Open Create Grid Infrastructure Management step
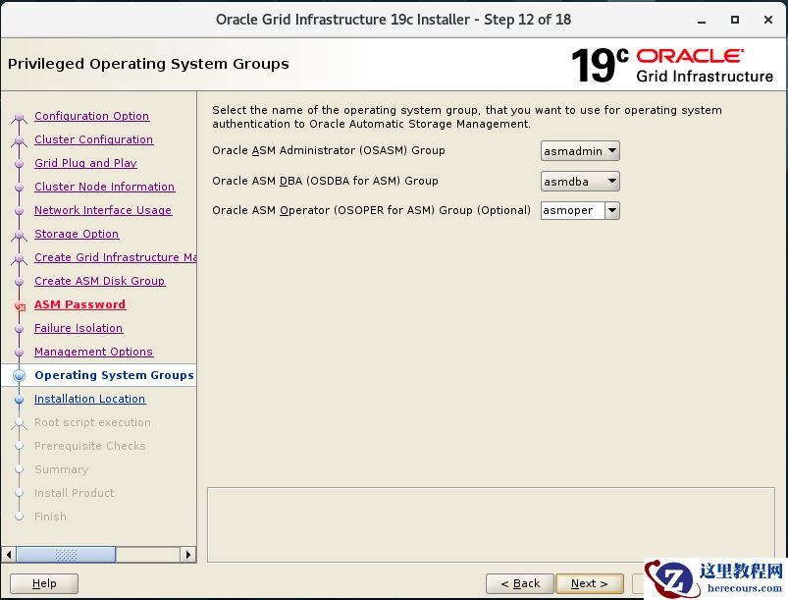The width and height of the screenshot is (788, 600). (115, 257)
